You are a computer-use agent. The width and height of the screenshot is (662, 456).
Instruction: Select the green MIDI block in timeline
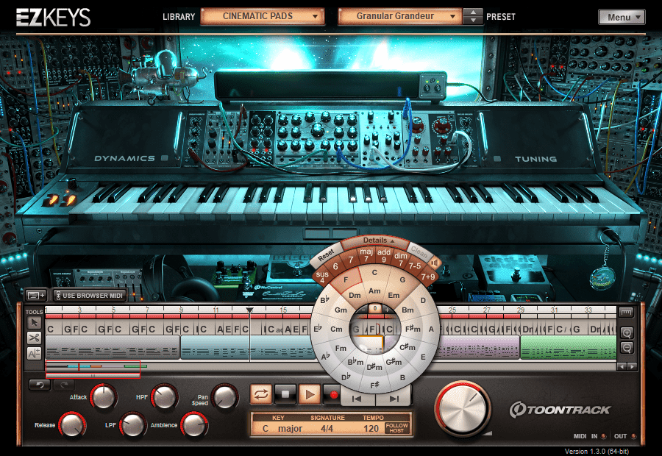point(568,347)
